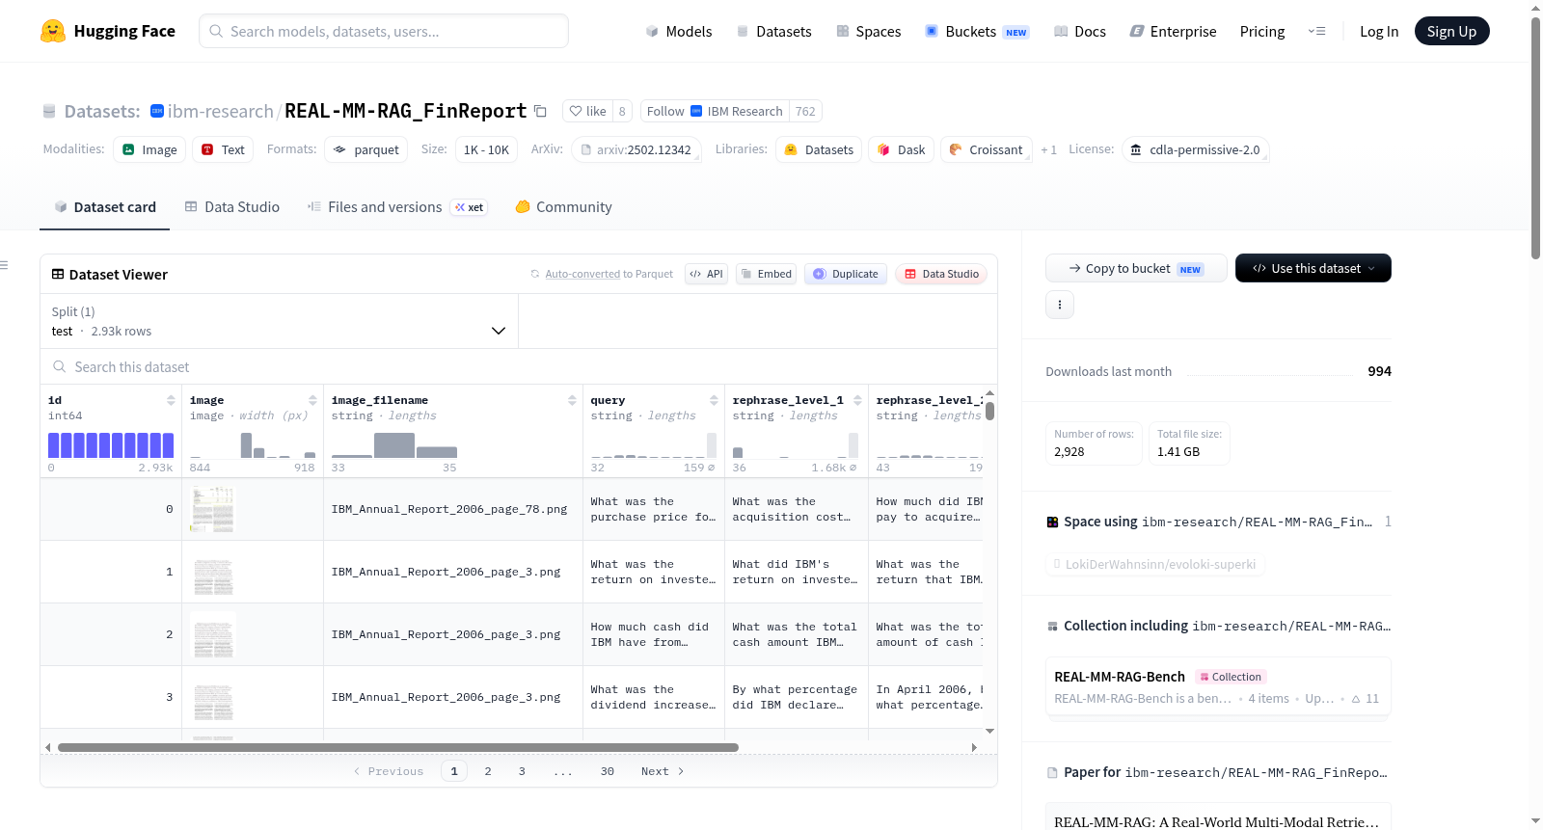1543x830 pixels.
Task: Open Data Studio button in viewer
Action: (940, 274)
